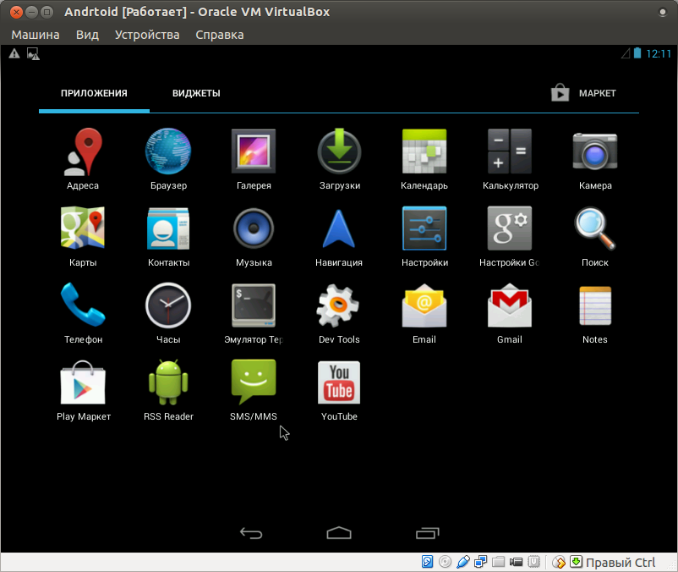The image size is (678, 572).
Task: Click the Правый Ctrl host key label
Action: (x=621, y=563)
